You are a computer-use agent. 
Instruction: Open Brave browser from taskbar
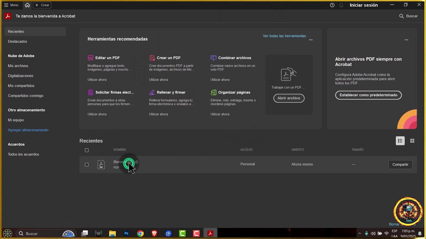154,234
